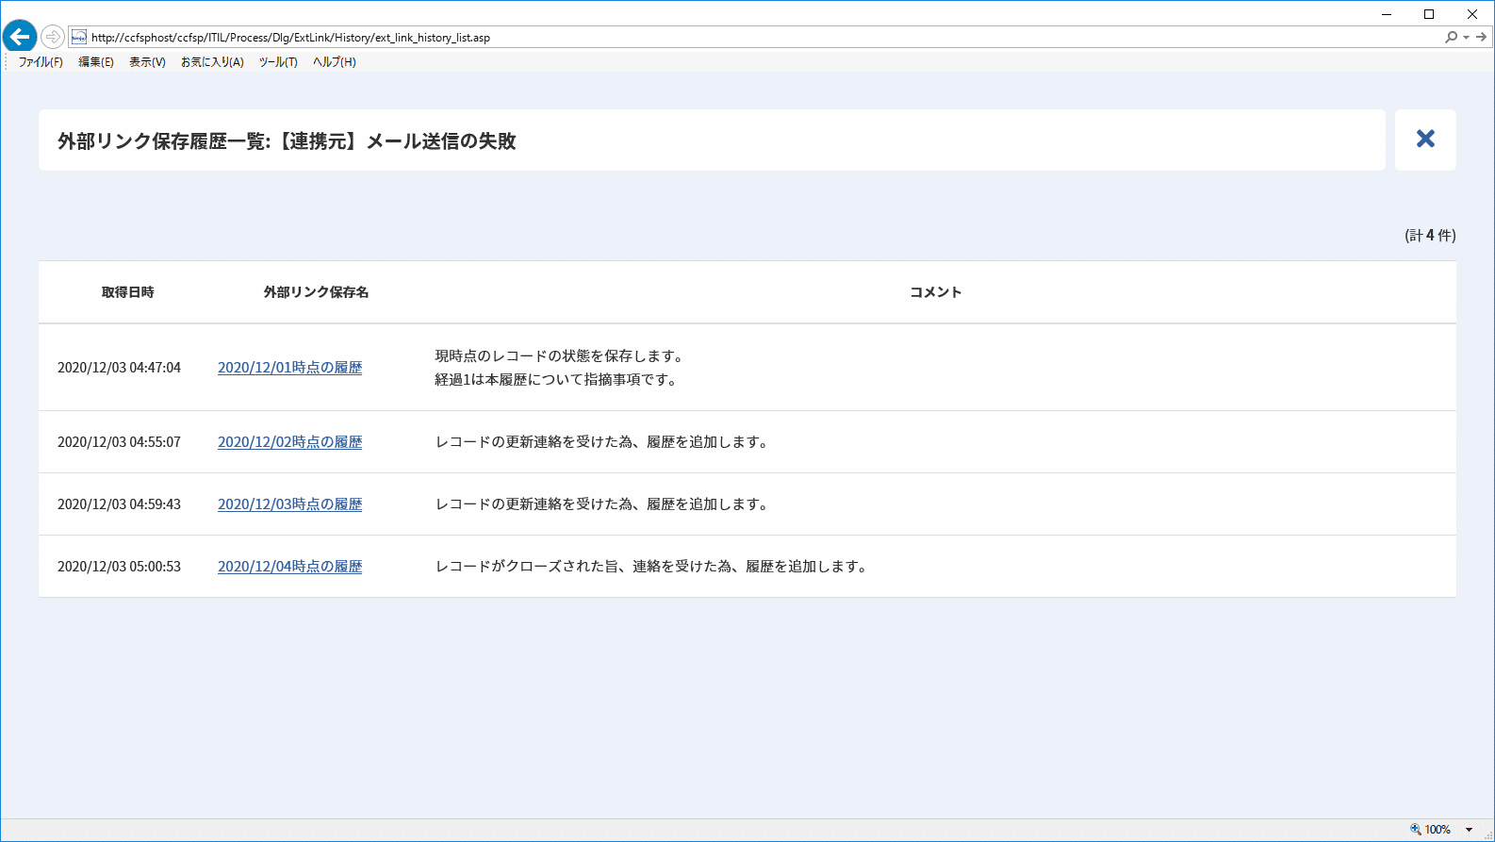Open the address bar search dropdown arrow
Image resolution: width=1495 pixels, height=842 pixels.
1466,37
